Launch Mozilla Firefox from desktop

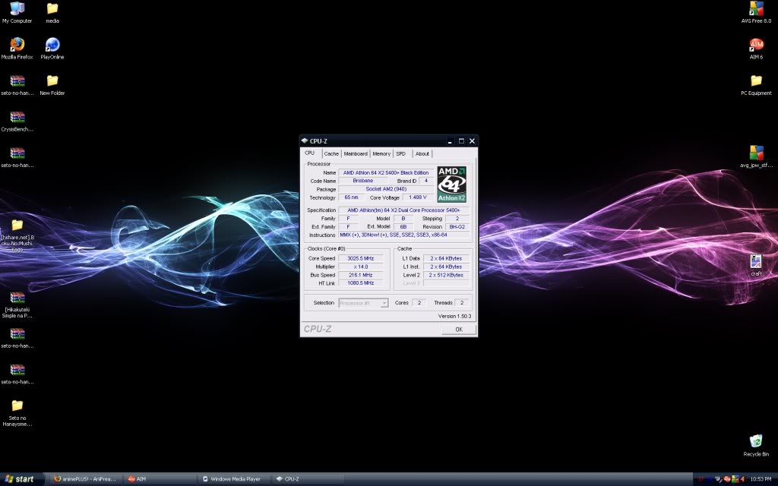click(17, 49)
